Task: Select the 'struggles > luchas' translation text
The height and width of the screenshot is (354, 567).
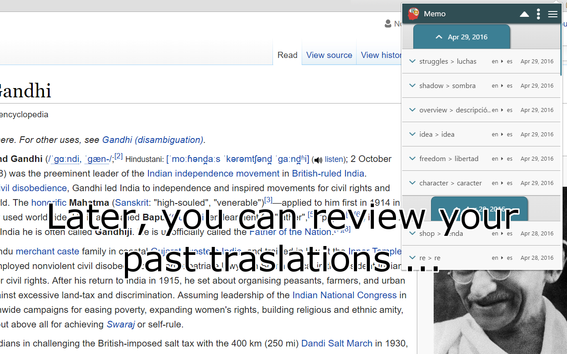Action: 448,62
